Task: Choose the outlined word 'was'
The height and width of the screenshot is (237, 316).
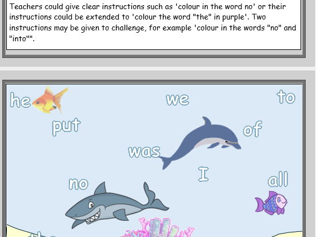Action: [145, 151]
